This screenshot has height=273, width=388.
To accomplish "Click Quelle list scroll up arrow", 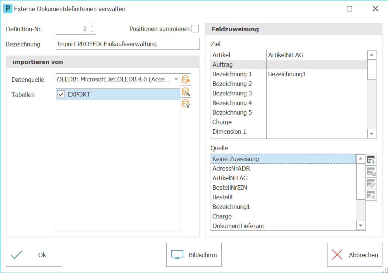I will pyautogui.click(x=361, y=158).
